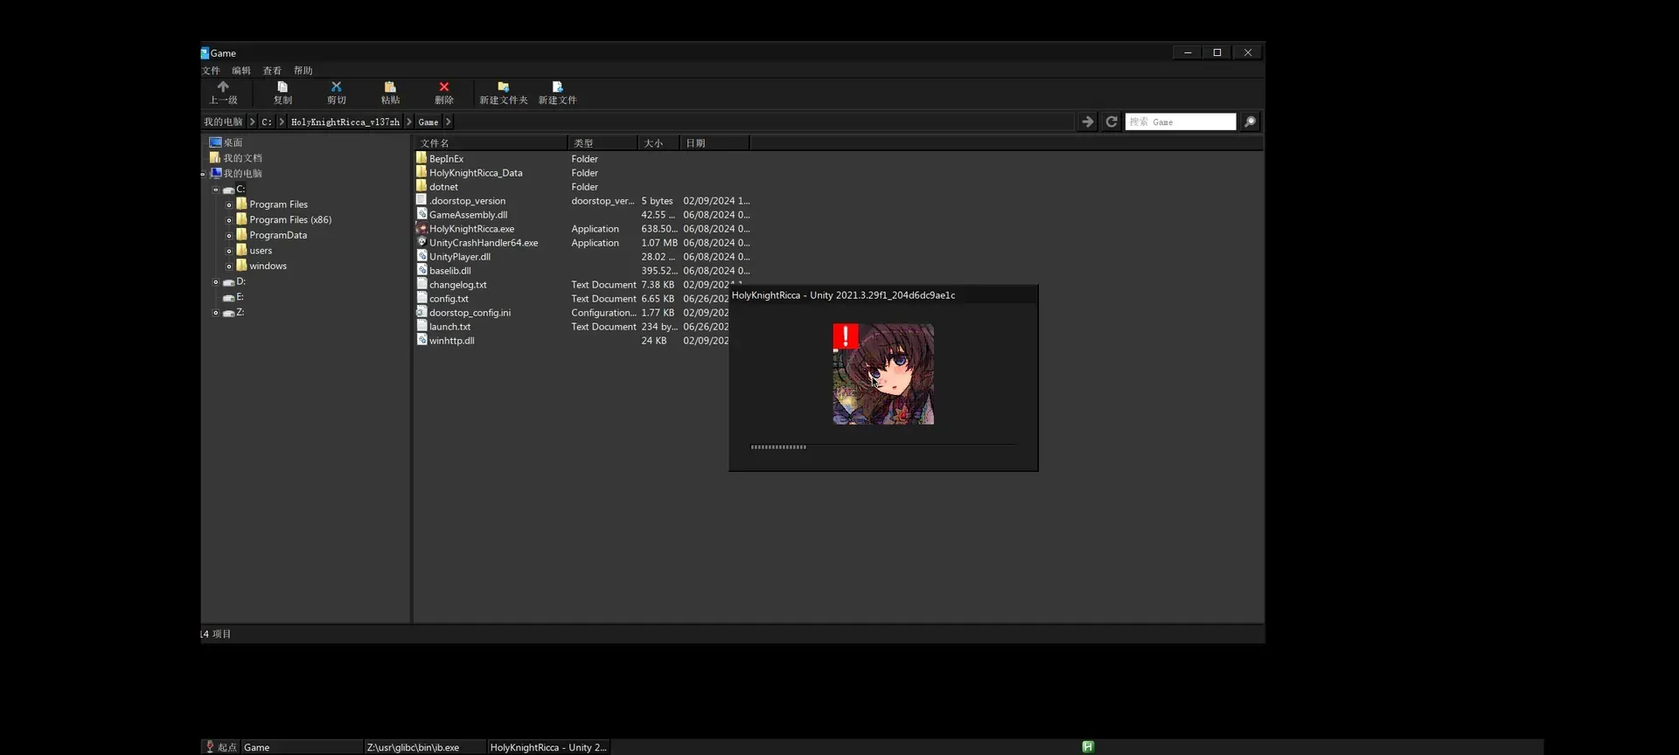Expand the ProgramData tree node
The height and width of the screenshot is (755, 1679).
point(229,236)
